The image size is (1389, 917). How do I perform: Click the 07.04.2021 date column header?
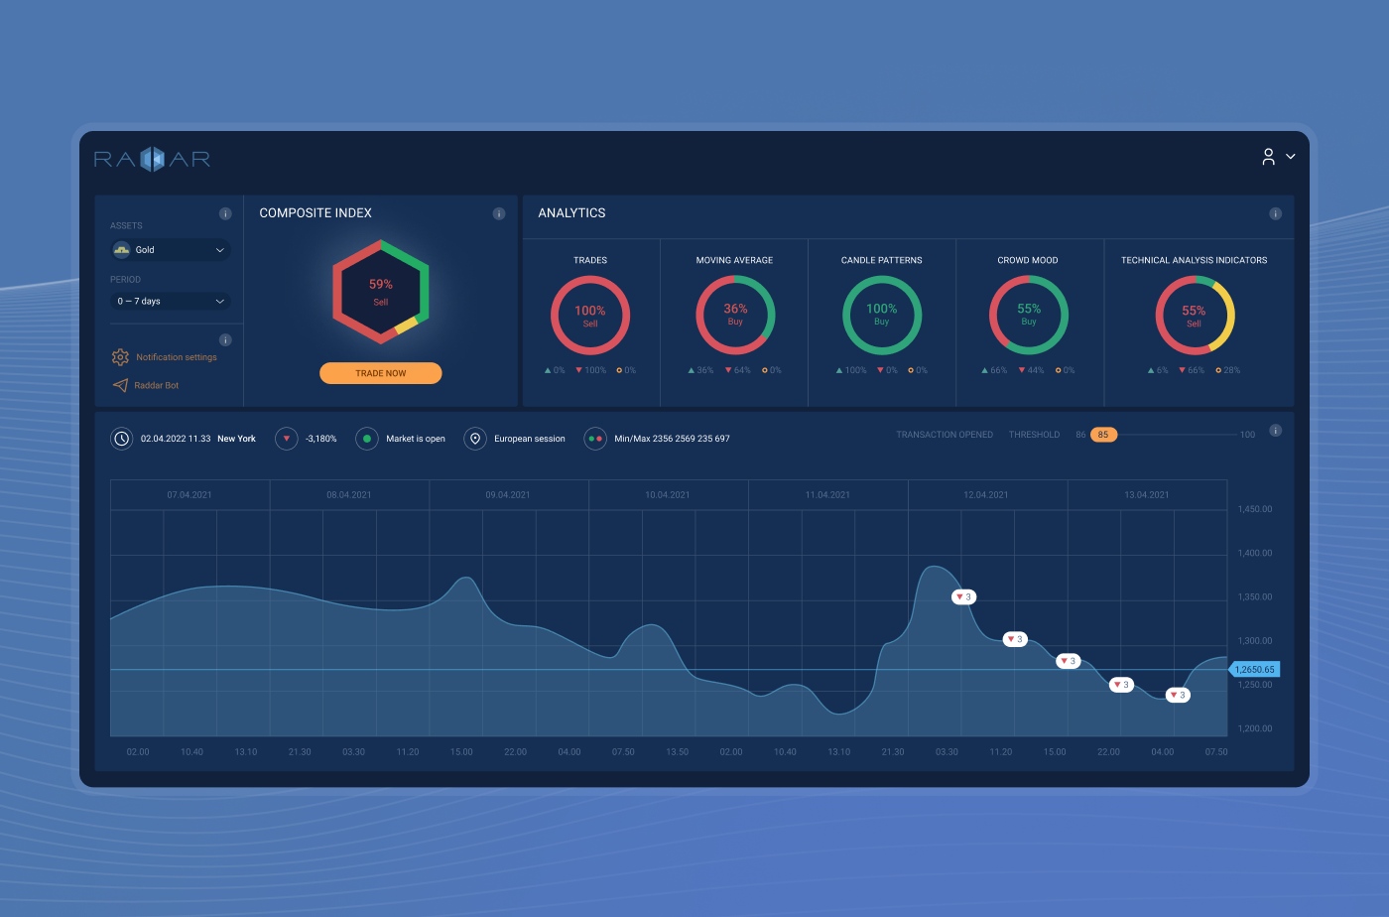(x=189, y=495)
